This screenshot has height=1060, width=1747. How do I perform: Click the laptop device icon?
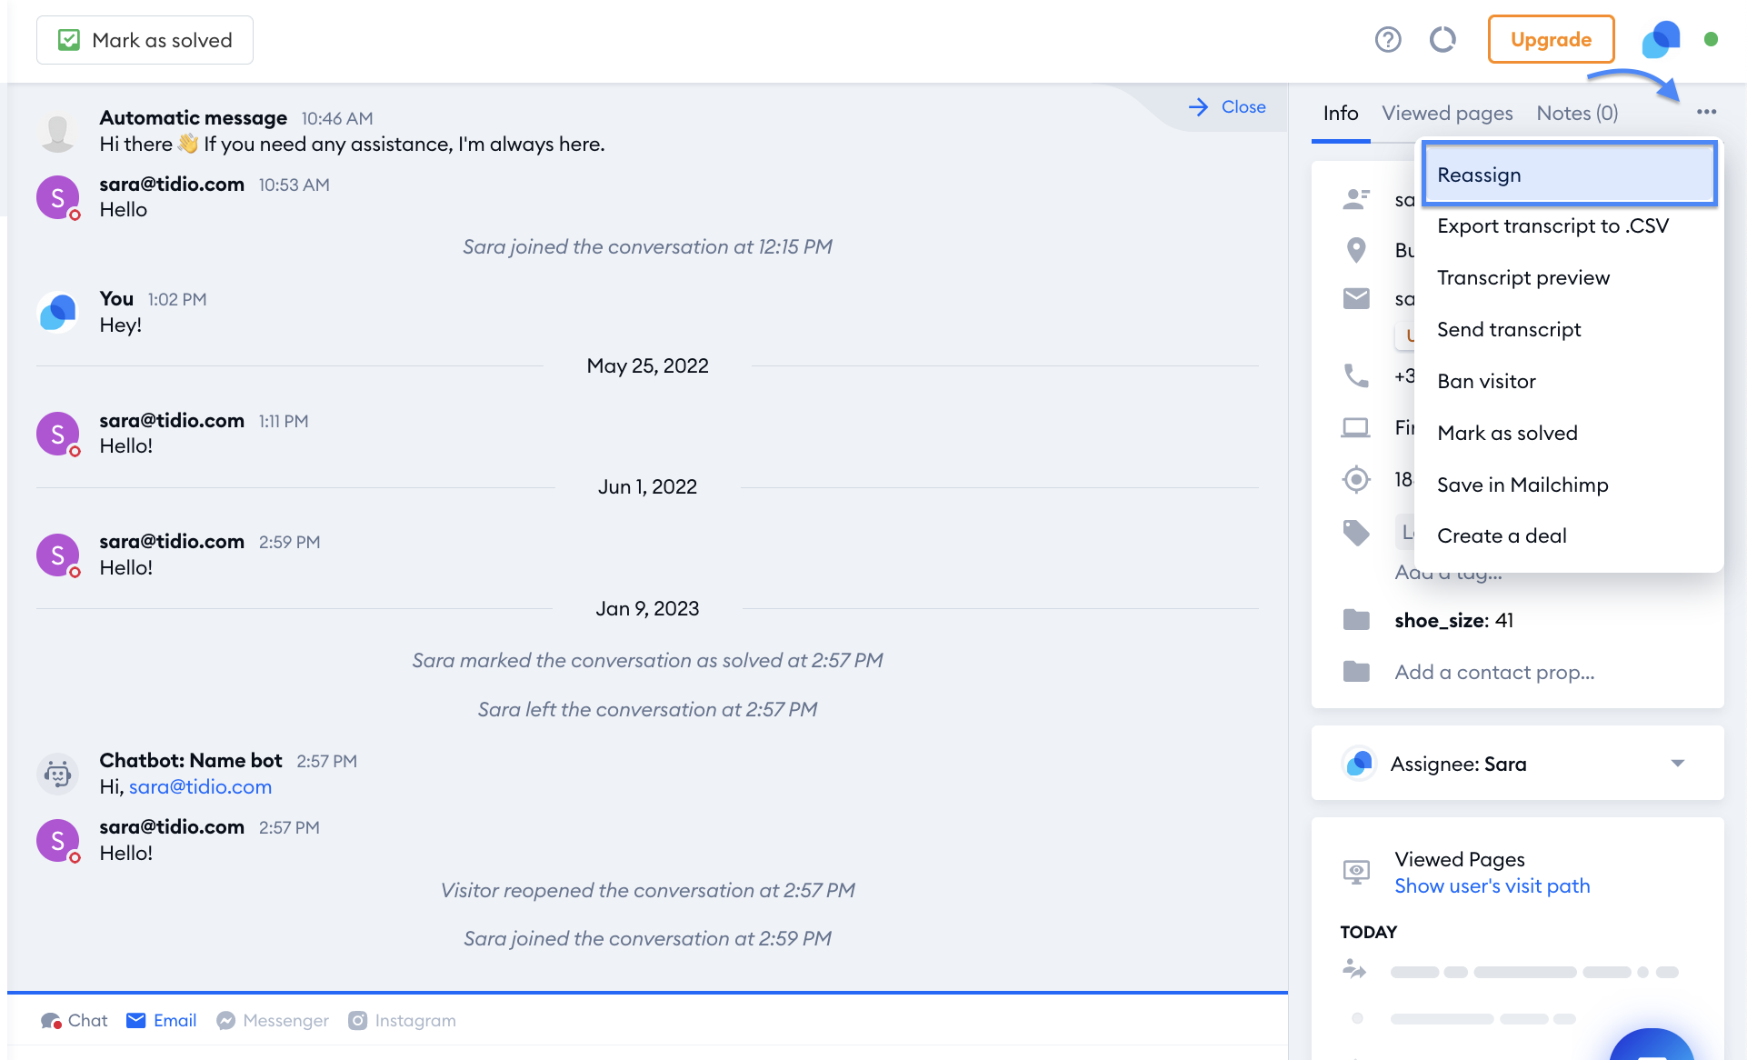point(1355,427)
